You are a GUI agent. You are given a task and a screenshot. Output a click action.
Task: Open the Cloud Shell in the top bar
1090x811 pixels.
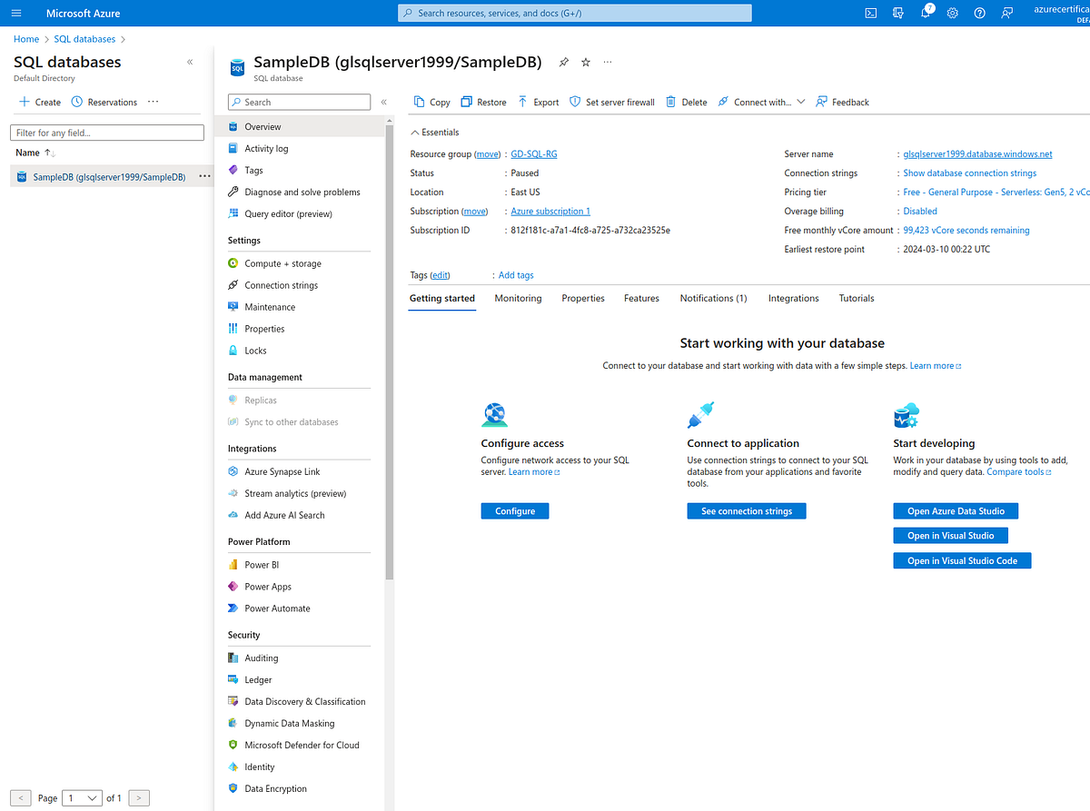pyautogui.click(x=869, y=13)
